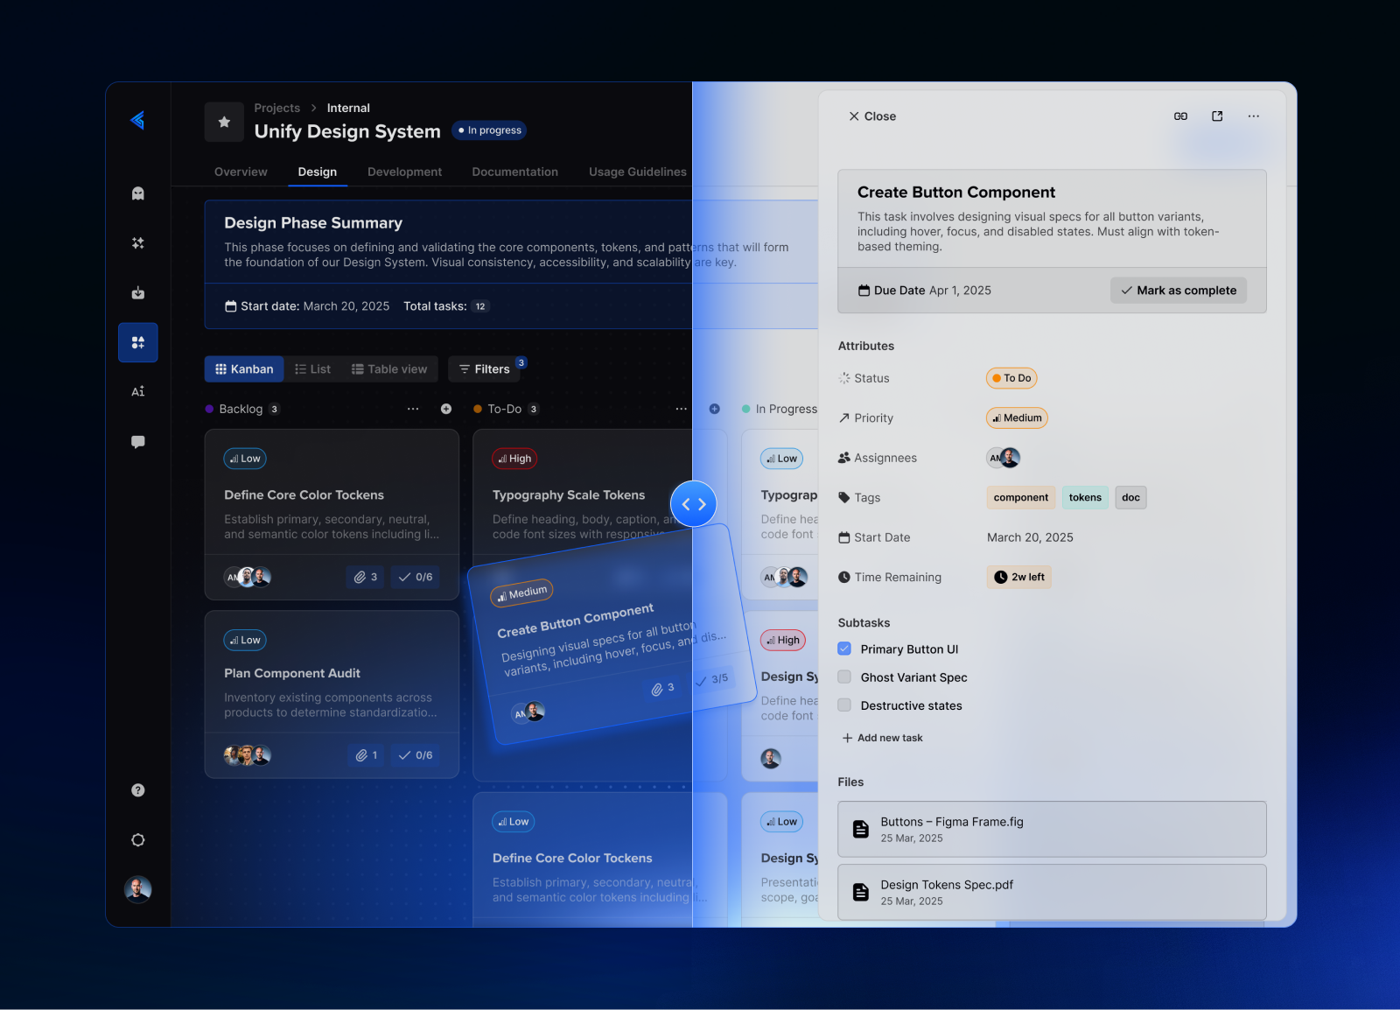Check the Destructive states subtask
Screen dimensions: 1400x1010
pyautogui.click(x=843, y=705)
